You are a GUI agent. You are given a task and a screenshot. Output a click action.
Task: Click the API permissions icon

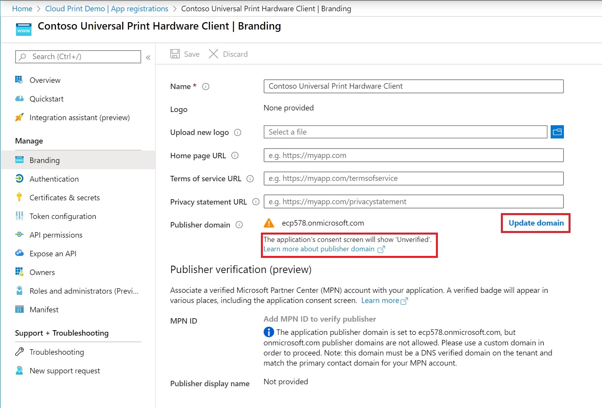click(19, 235)
